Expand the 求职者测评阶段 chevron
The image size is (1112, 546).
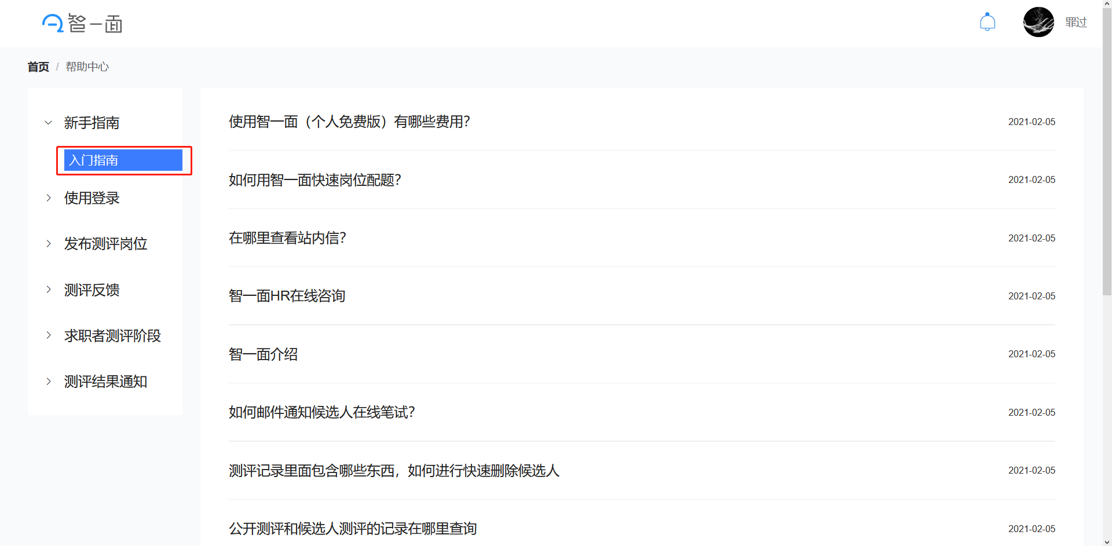[49, 335]
